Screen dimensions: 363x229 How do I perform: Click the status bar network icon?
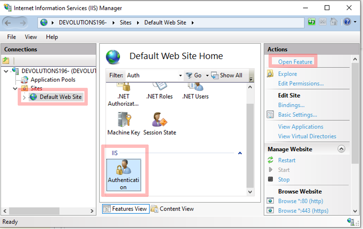[351, 222]
